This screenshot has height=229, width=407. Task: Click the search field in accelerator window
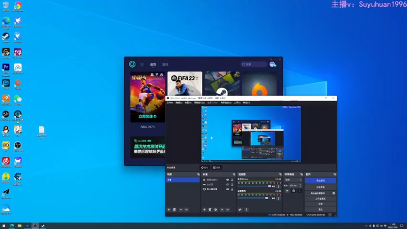point(253,64)
